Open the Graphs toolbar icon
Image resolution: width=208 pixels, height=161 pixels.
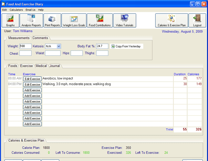pyautogui.click(x=10, y=20)
